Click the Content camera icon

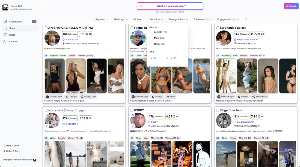5,42
